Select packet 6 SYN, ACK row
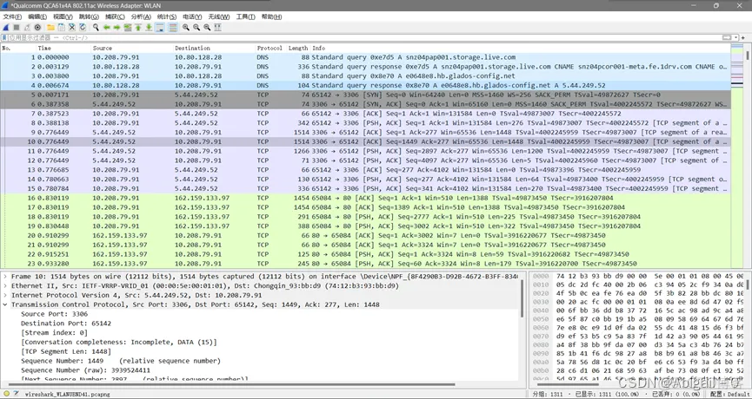 click(365, 104)
